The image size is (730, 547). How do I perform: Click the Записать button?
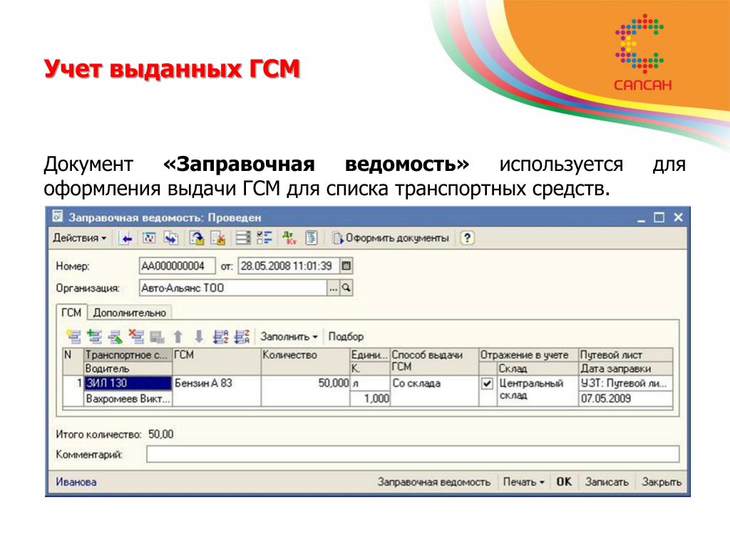tap(607, 482)
